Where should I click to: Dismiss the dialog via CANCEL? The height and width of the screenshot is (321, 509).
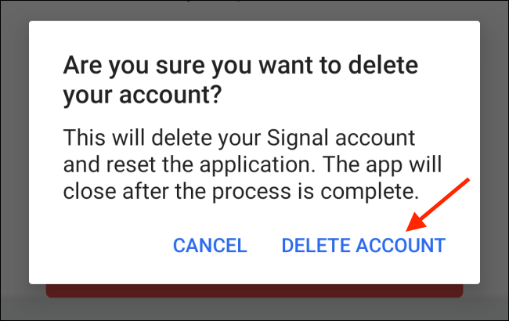210,245
